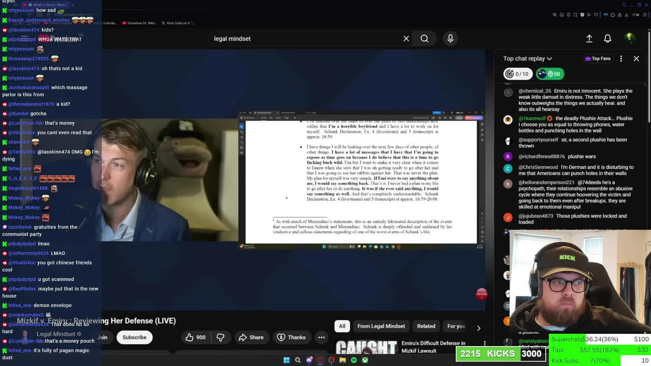Open the browser AI assistant icon
Viewport: 651px width, 366px height.
coord(636,15)
